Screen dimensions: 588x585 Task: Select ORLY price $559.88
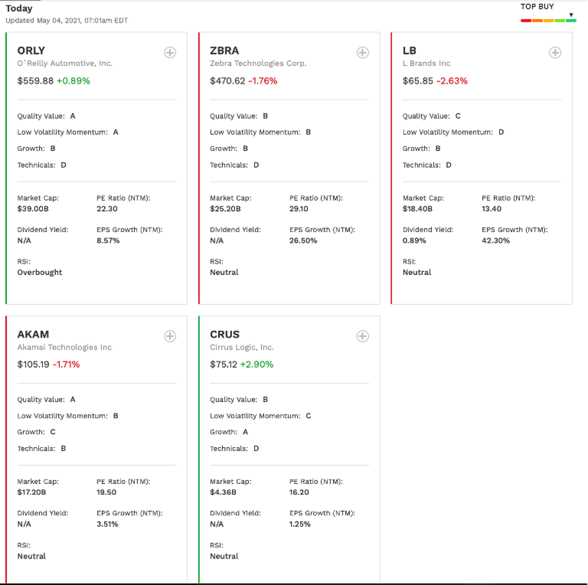pos(36,81)
